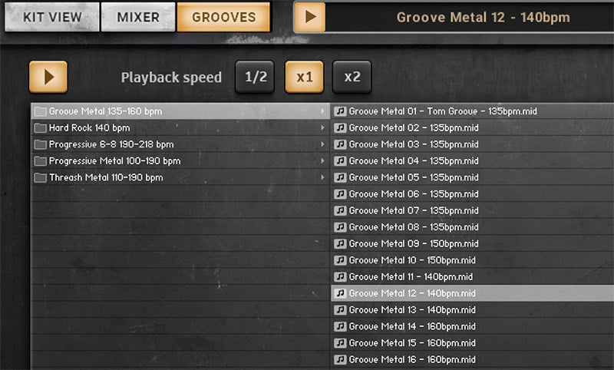
Task: Set playback speed to x2
Action: coord(352,77)
